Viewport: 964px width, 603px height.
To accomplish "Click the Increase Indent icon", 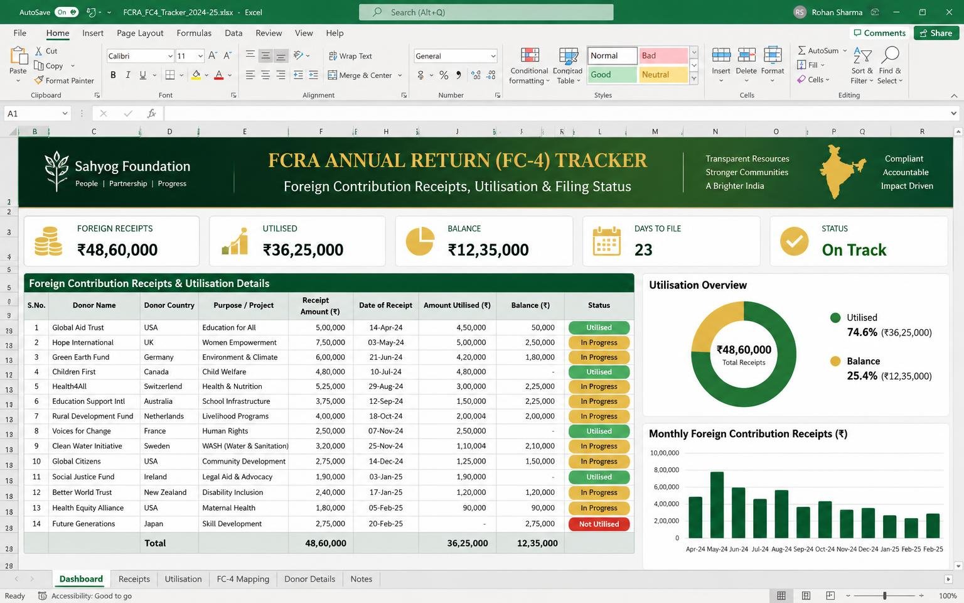I will pos(314,75).
